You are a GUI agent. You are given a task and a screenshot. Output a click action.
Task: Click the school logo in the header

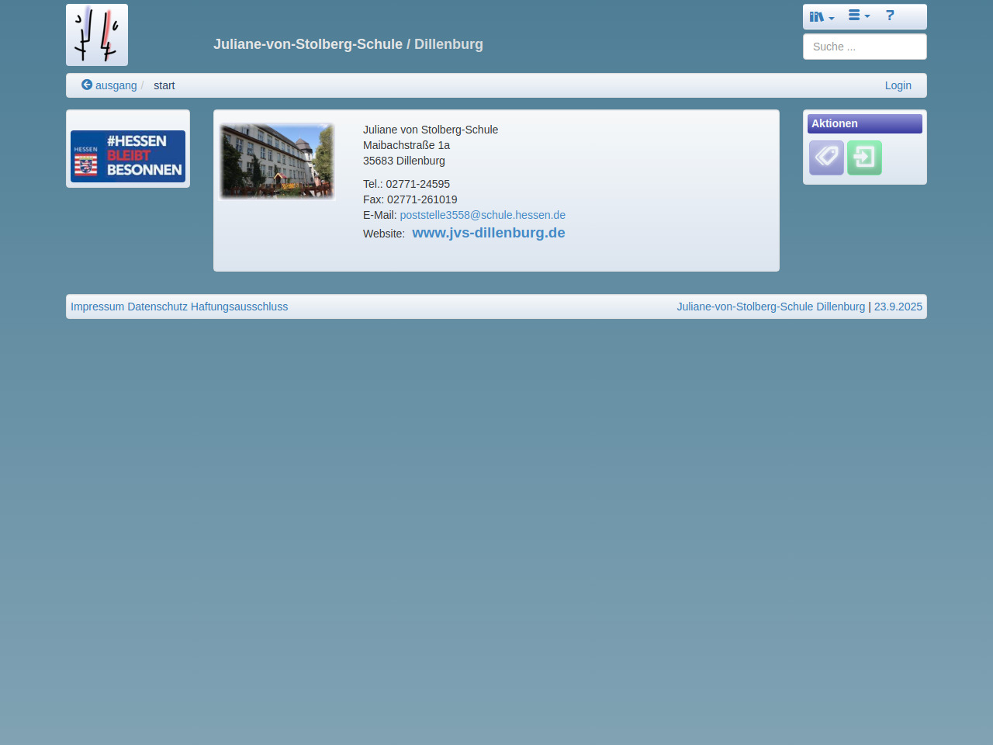(x=97, y=35)
